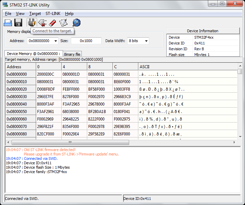This screenshot has height=205, width=245.
Task: Click the Size input field 0x1000
Action: 86,41
